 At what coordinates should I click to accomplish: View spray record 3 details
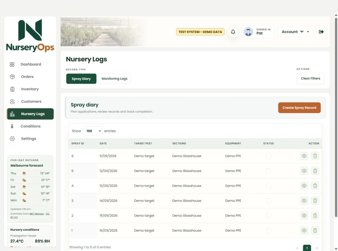(304, 200)
